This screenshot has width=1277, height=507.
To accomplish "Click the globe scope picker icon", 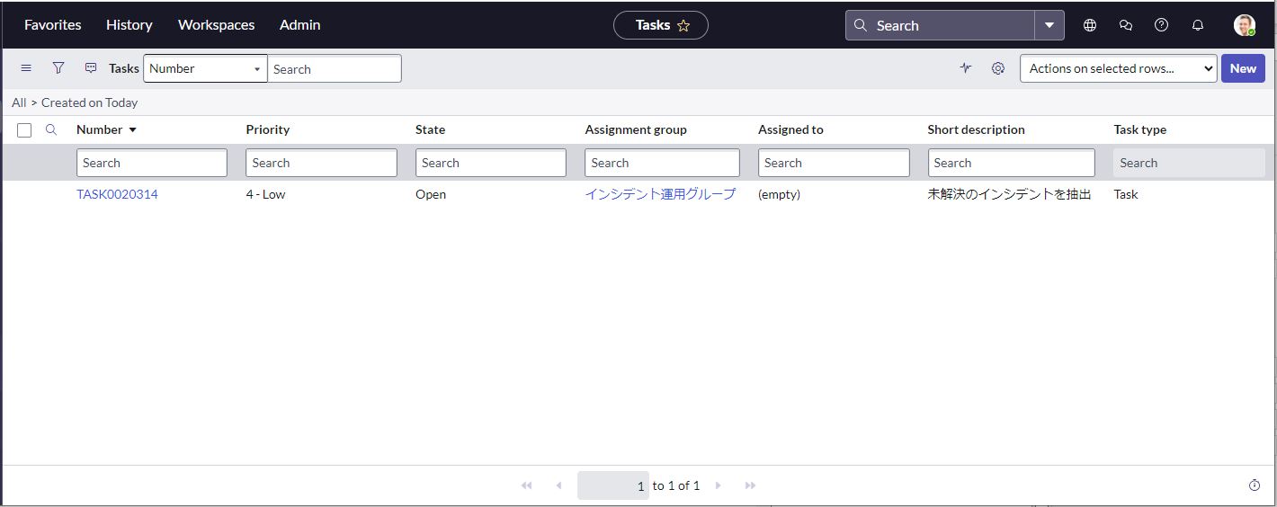I will 1090,25.
